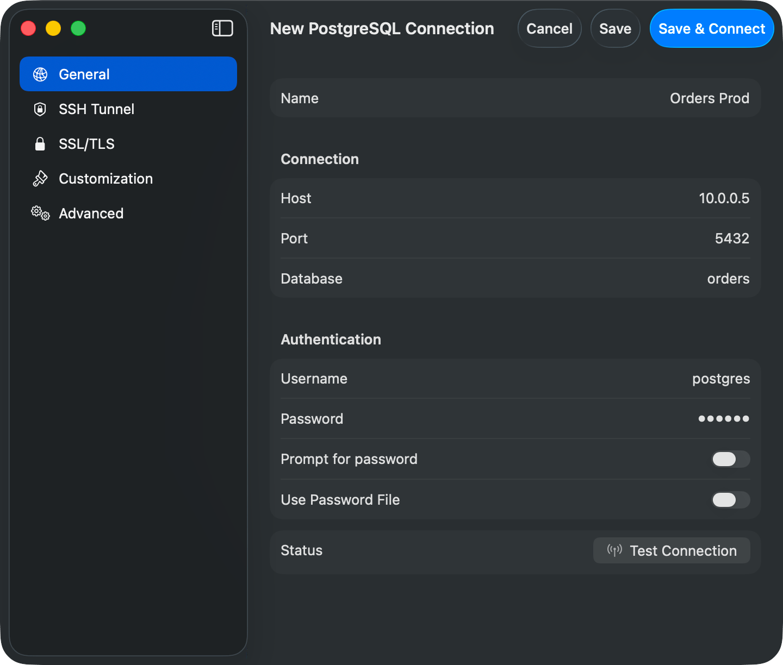
Task: Edit the Username field postgres
Action: [x=515, y=379]
